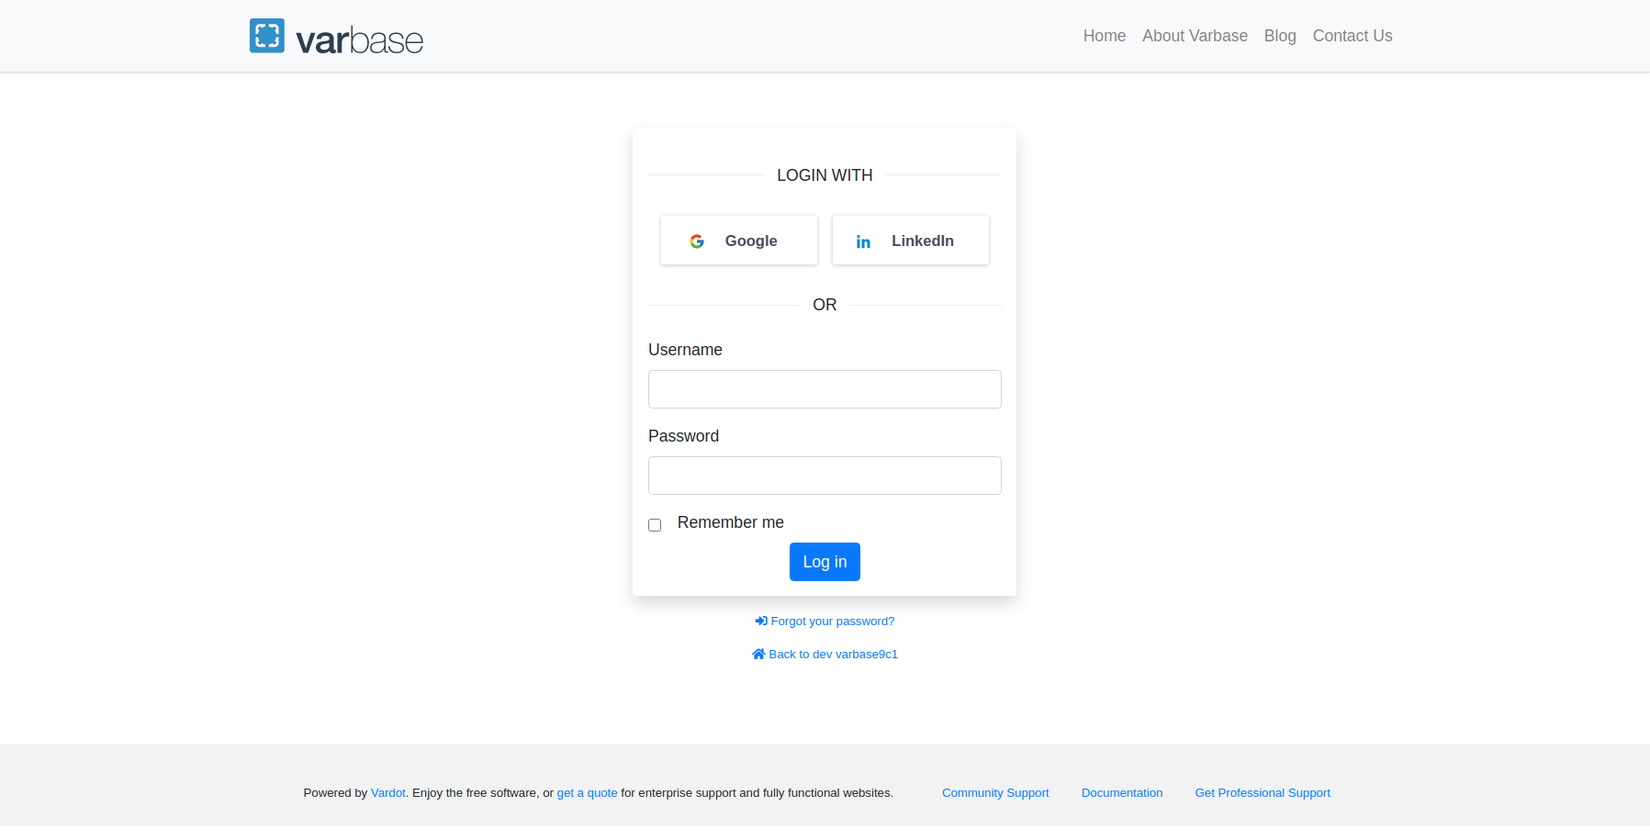Click the get a quote link
The image size is (1650, 840).
tap(587, 792)
